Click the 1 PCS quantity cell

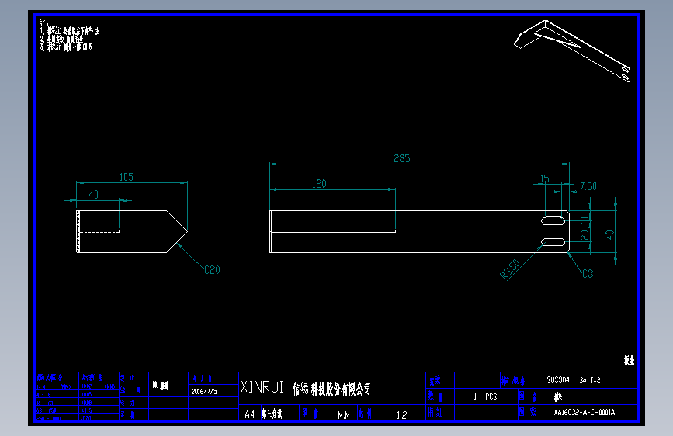coord(485,396)
